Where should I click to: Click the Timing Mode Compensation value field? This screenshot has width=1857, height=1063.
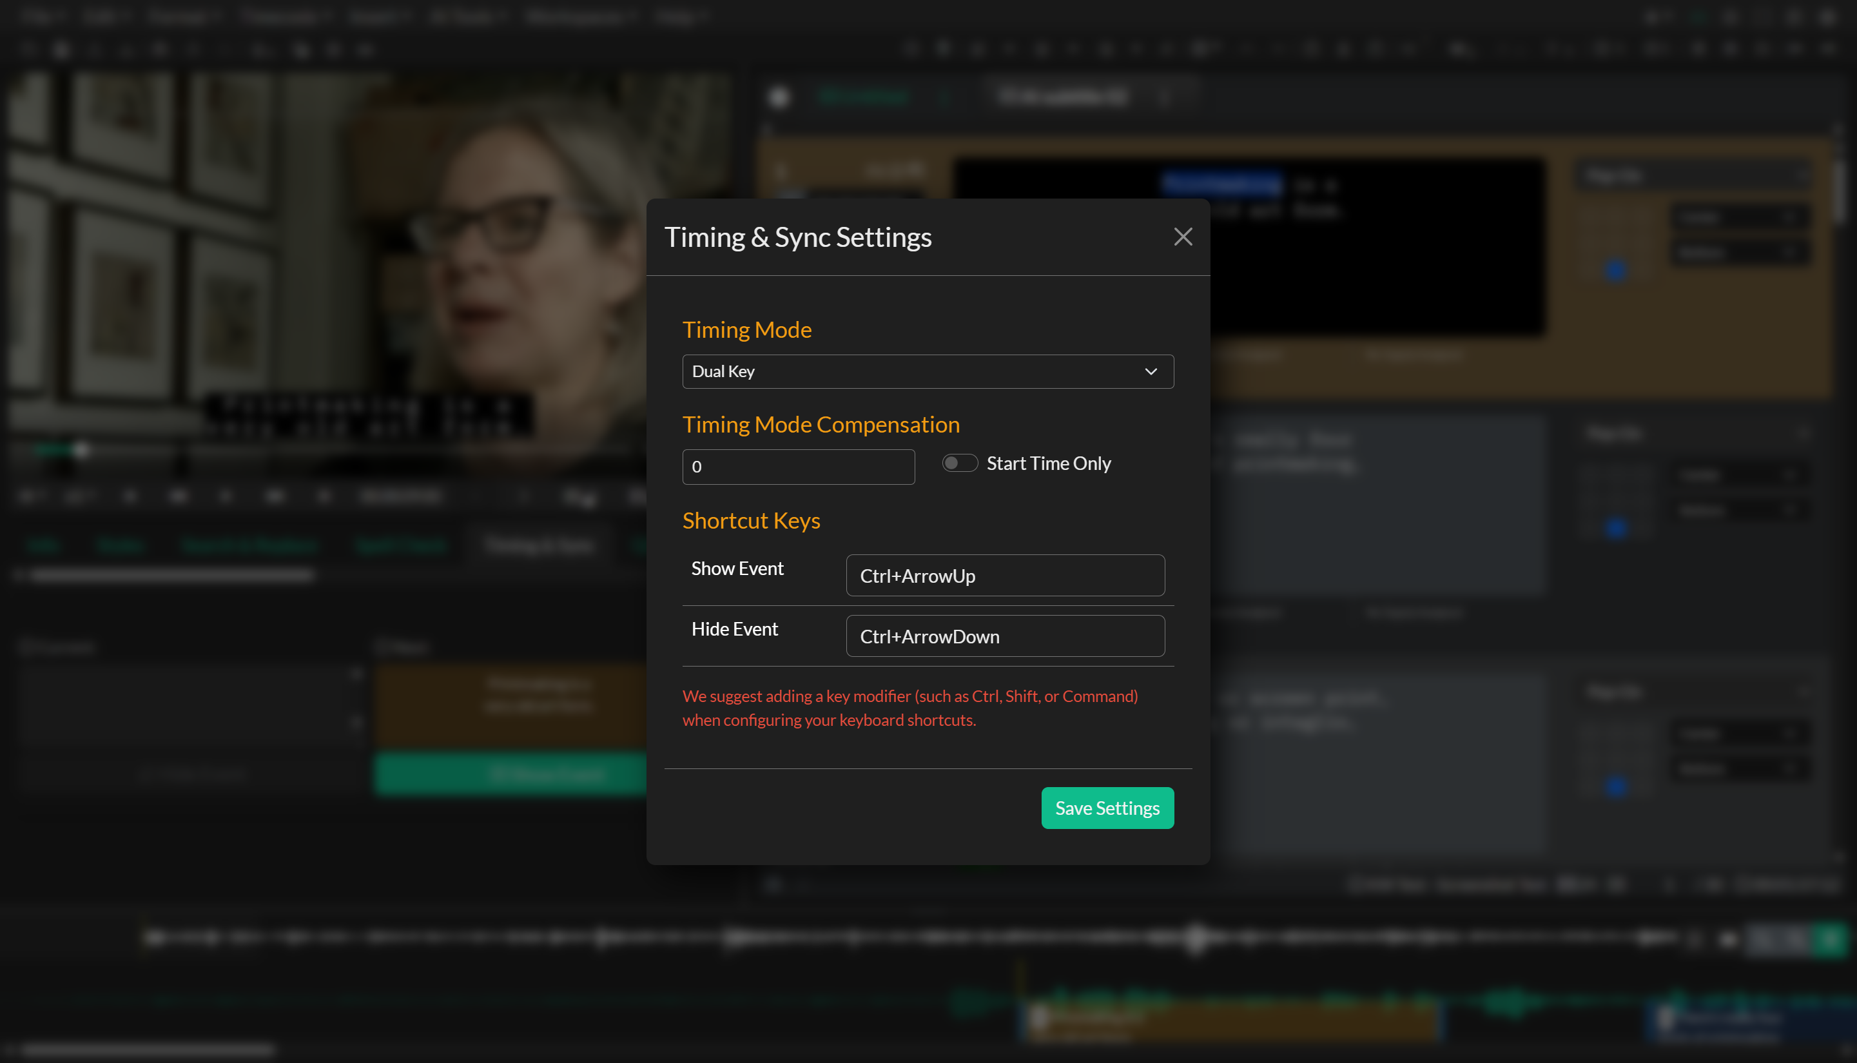pyautogui.click(x=798, y=467)
